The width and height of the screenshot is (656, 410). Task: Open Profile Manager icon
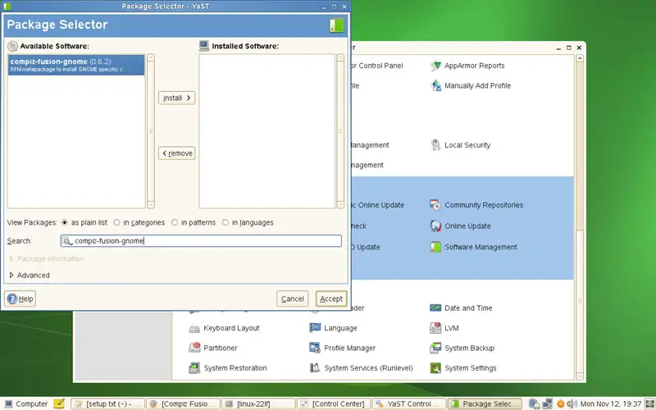click(315, 348)
